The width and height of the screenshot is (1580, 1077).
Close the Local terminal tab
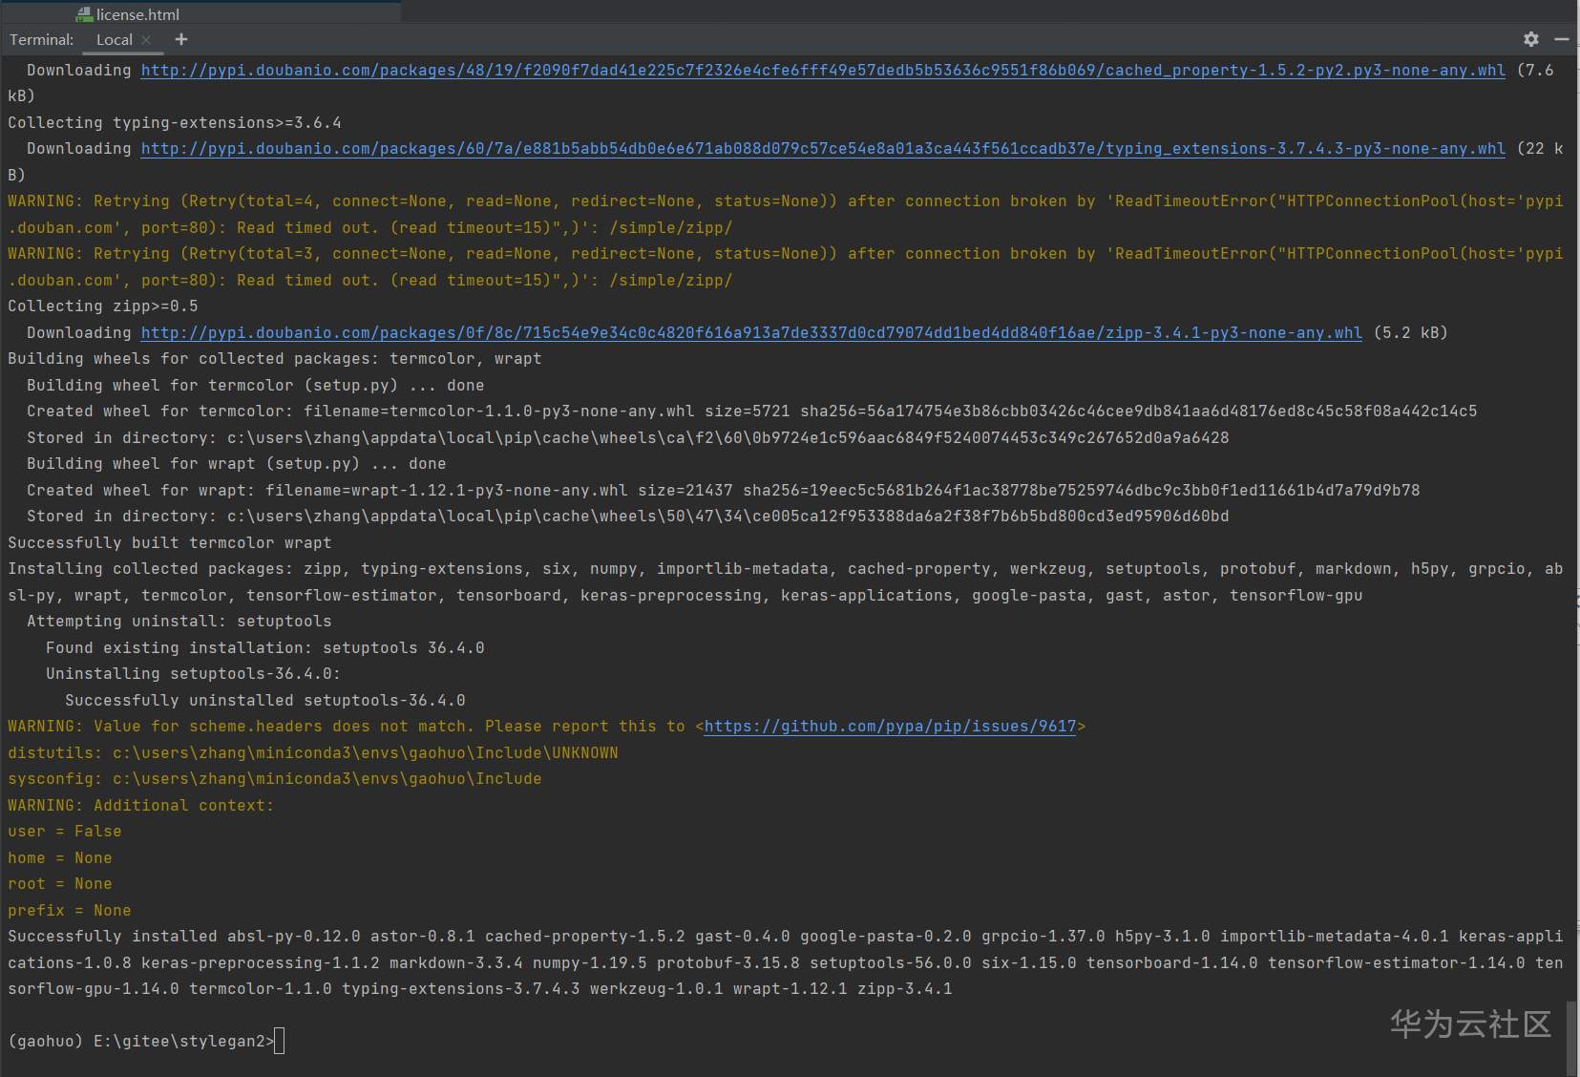(x=146, y=40)
